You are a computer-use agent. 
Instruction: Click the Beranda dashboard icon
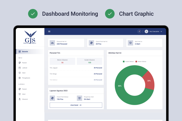coord(20,52)
